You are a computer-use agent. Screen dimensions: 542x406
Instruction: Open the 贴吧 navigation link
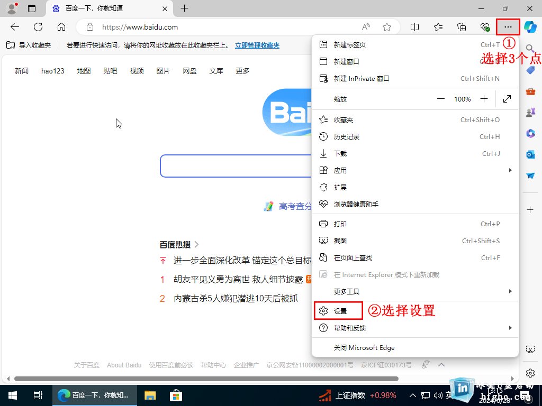pyautogui.click(x=110, y=71)
